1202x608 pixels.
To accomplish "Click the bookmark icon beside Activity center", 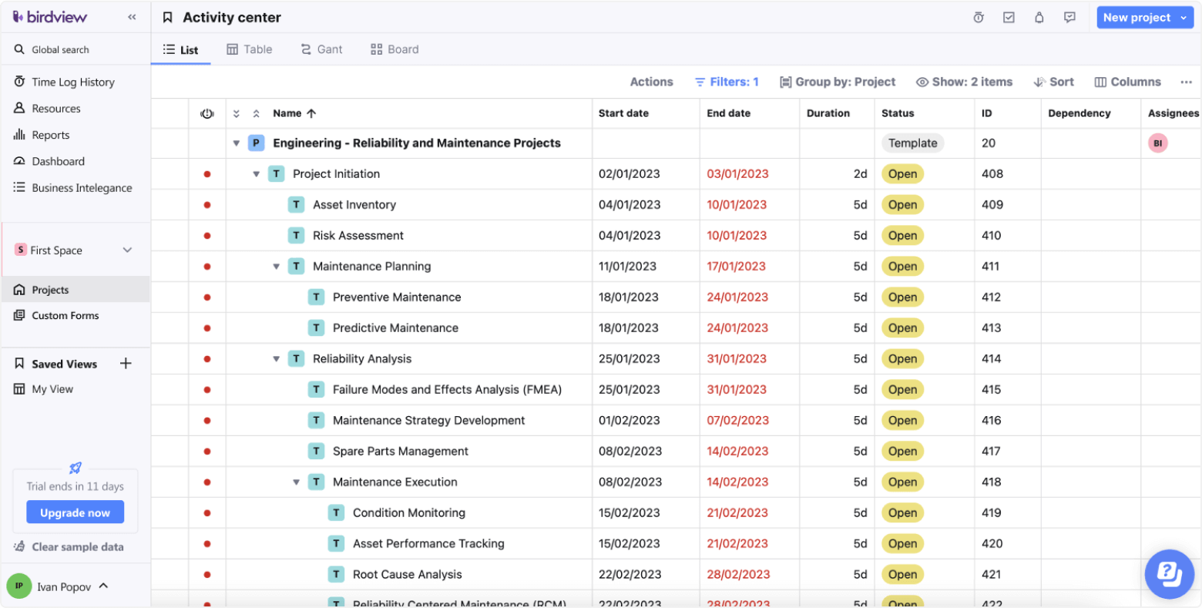I will tap(167, 18).
